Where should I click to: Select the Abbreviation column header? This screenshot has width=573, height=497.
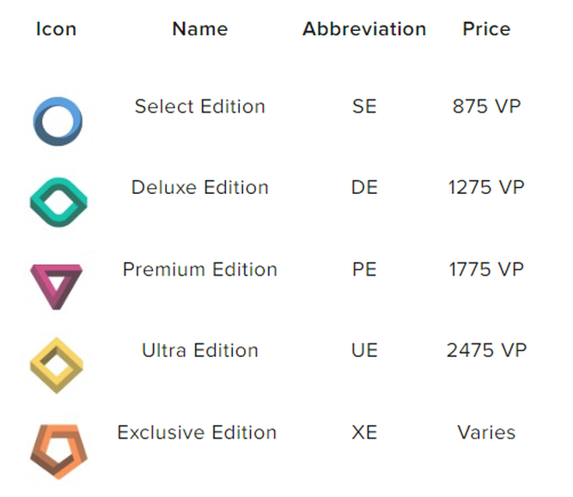(x=364, y=29)
